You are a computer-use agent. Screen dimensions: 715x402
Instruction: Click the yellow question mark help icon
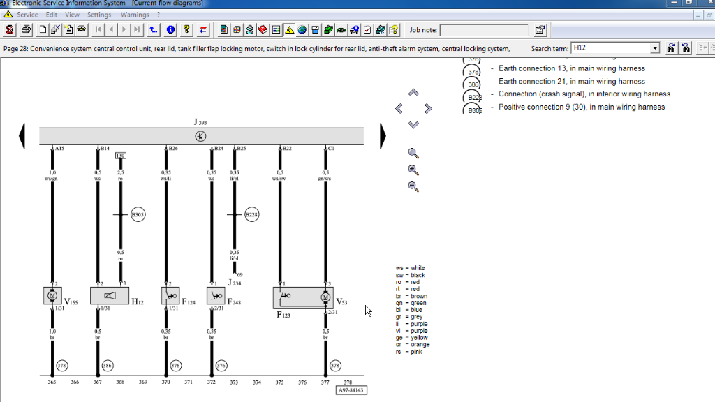(186, 29)
